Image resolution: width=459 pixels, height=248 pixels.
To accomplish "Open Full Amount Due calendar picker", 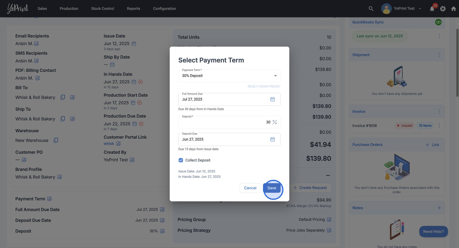I will click(273, 99).
